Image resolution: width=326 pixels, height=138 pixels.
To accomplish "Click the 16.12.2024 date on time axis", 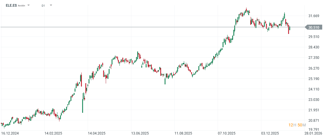I will (x=10, y=133).
